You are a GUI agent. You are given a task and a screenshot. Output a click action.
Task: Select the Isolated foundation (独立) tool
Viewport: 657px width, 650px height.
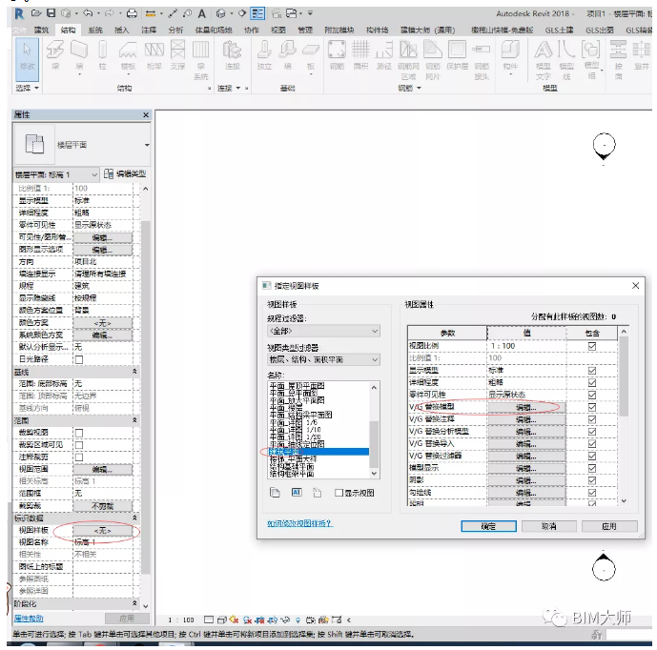point(264,54)
